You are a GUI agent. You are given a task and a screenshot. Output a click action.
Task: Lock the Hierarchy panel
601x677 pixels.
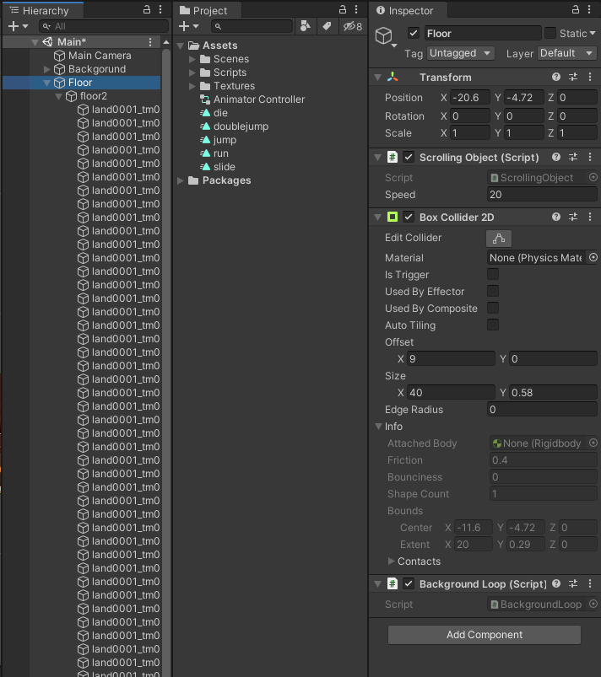pos(147,9)
